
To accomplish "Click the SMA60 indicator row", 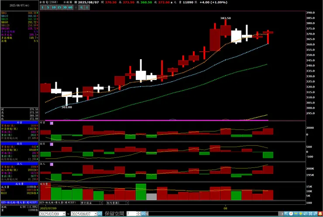I will tap(19, 22).
